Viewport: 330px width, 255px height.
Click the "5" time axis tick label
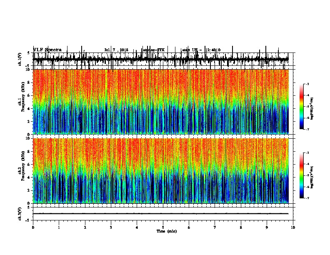coord(163,227)
